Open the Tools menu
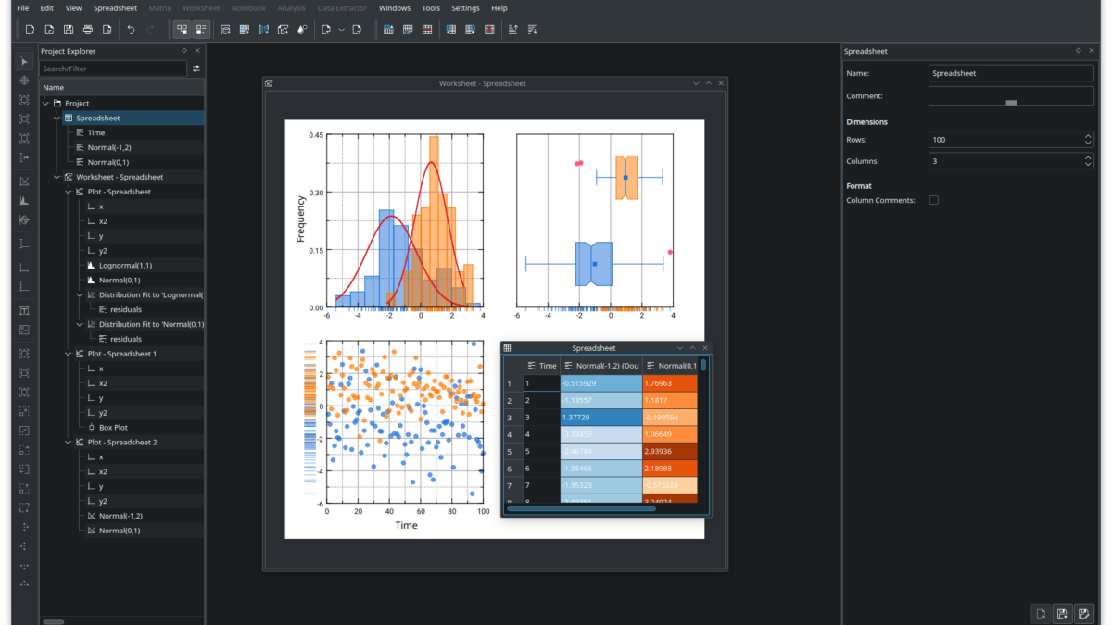This screenshot has height=625, width=1112. tap(431, 8)
